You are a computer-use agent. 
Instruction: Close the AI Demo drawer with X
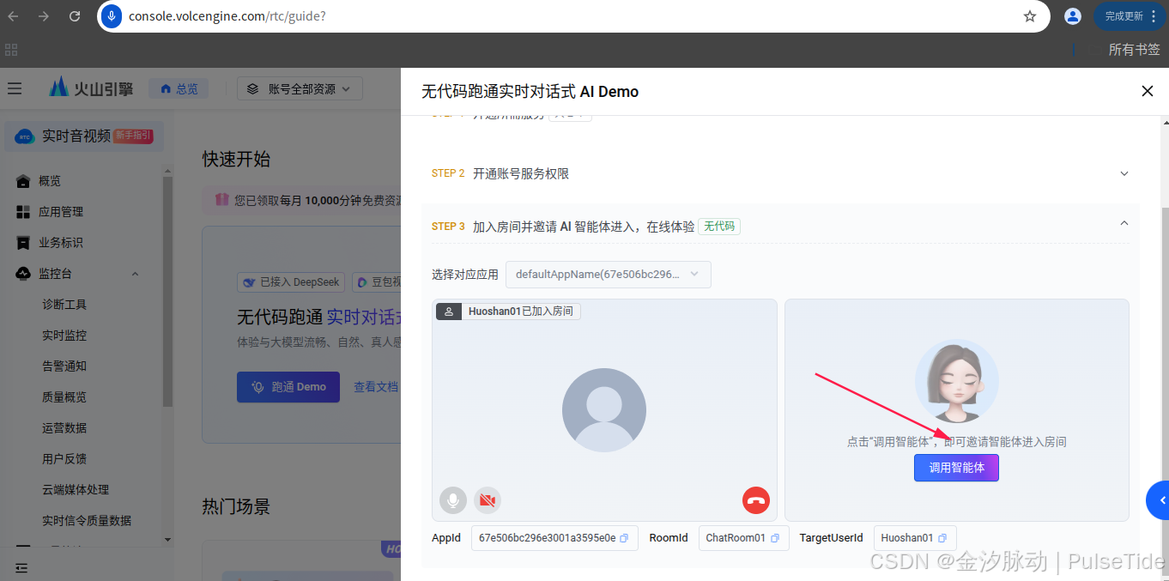click(x=1148, y=91)
